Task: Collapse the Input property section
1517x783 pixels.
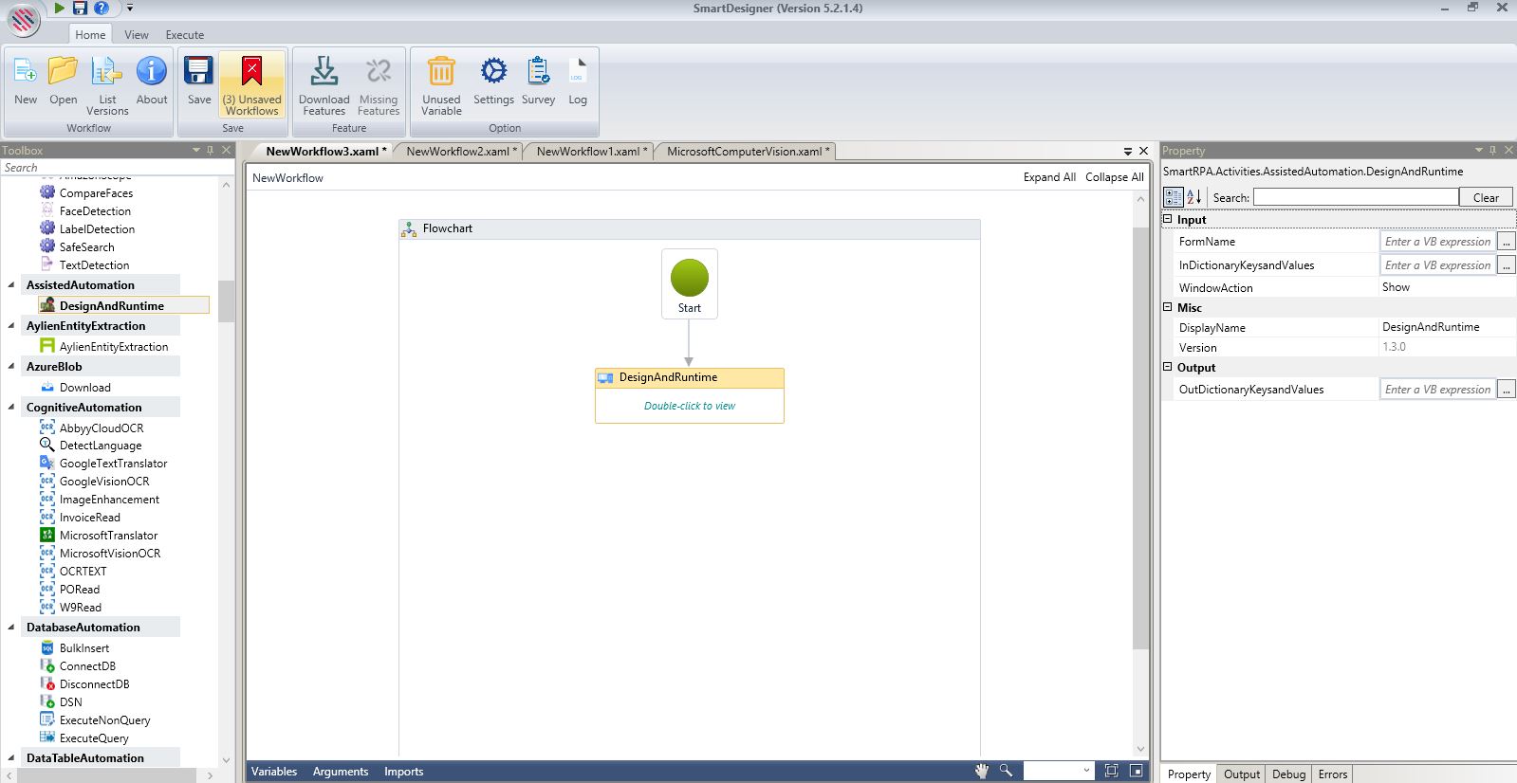Action: tap(1168, 219)
